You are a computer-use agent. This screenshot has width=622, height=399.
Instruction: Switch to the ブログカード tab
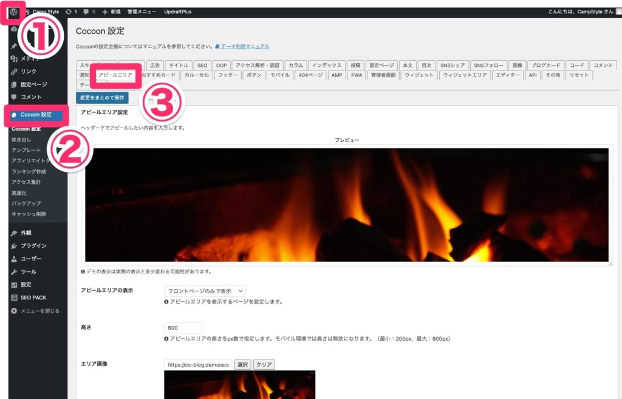(546, 66)
